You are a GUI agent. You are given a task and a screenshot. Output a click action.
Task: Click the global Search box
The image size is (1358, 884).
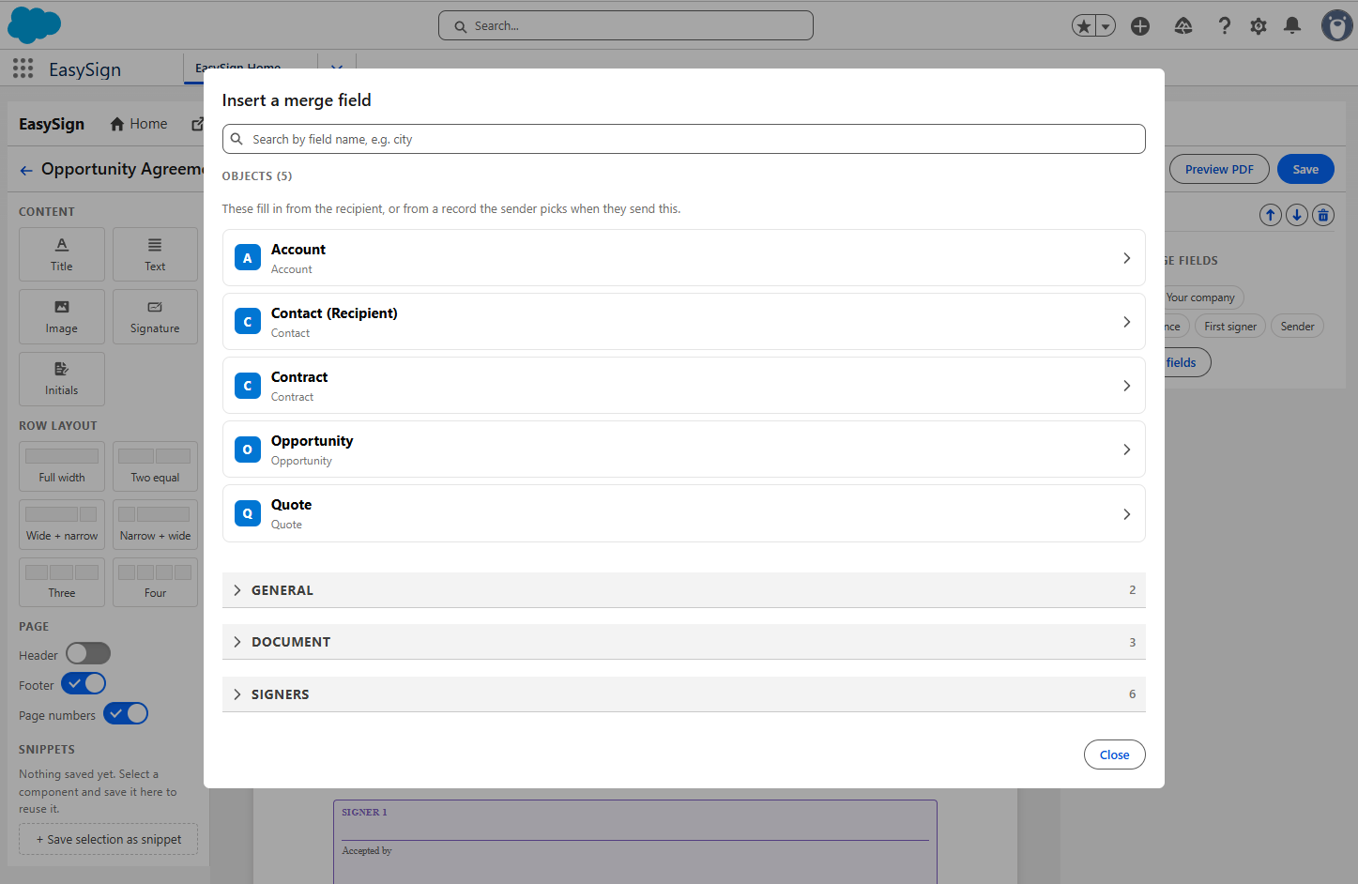tap(626, 25)
